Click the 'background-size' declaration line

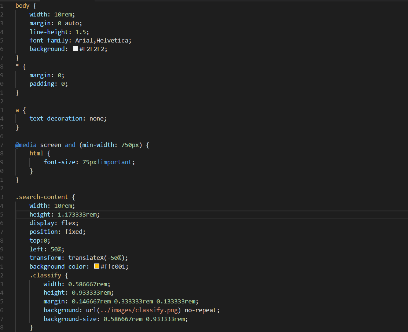tap(115, 319)
